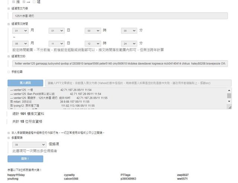
Task: Enable the 手動拉霸 checkbox
Action: pyautogui.click(x=9, y=72)
